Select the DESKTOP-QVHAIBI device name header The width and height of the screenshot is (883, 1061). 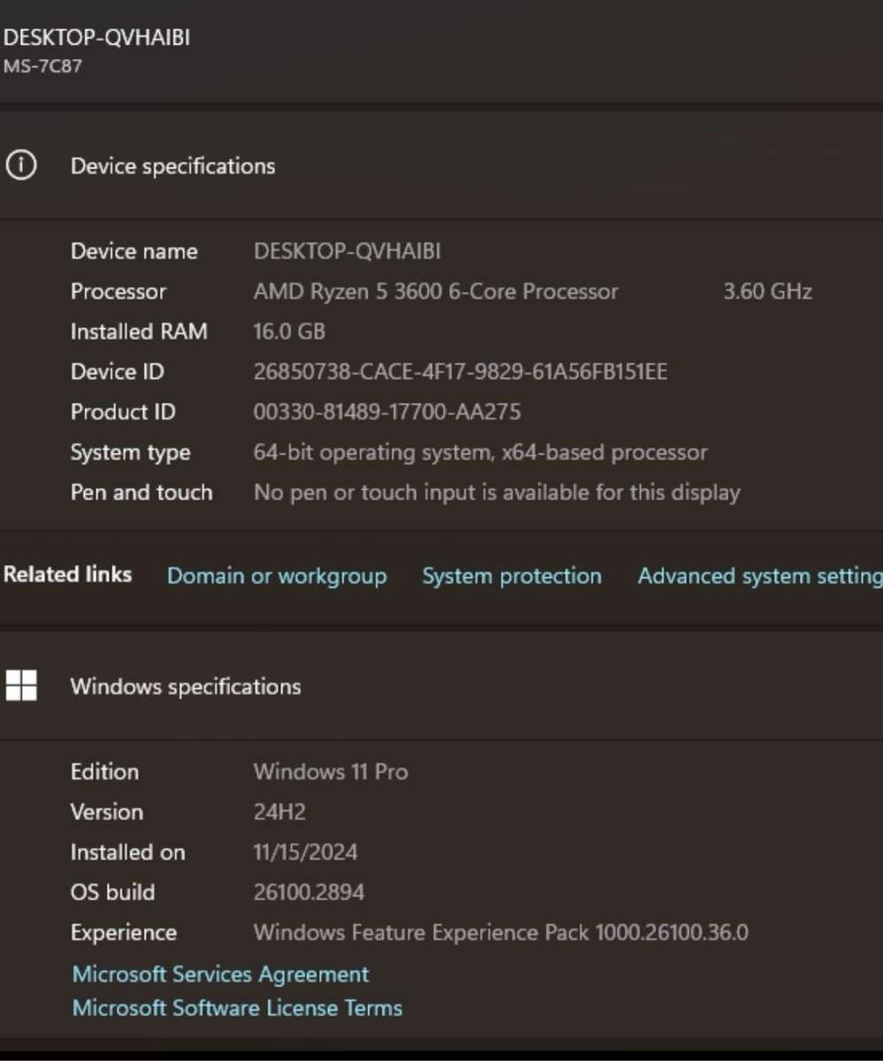pos(97,37)
